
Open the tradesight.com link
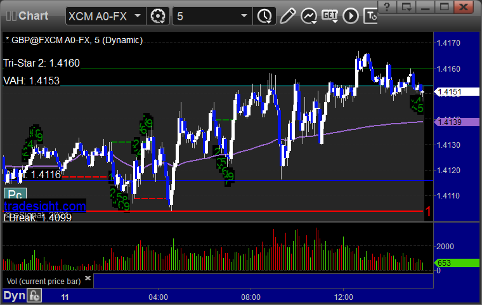click(45, 206)
